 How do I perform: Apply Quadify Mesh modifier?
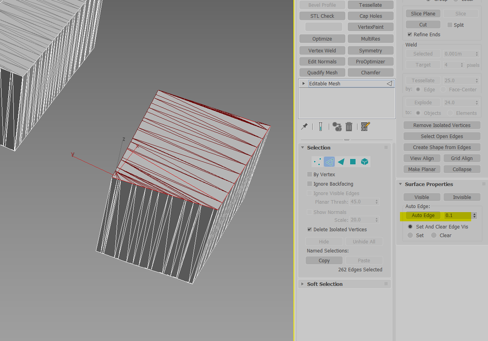pyautogui.click(x=322, y=72)
